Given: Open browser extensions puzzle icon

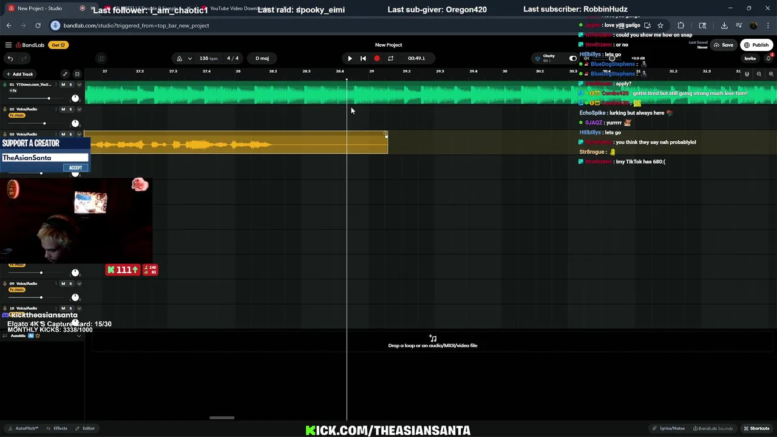Looking at the screenshot, I should pyautogui.click(x=680, y=25).
